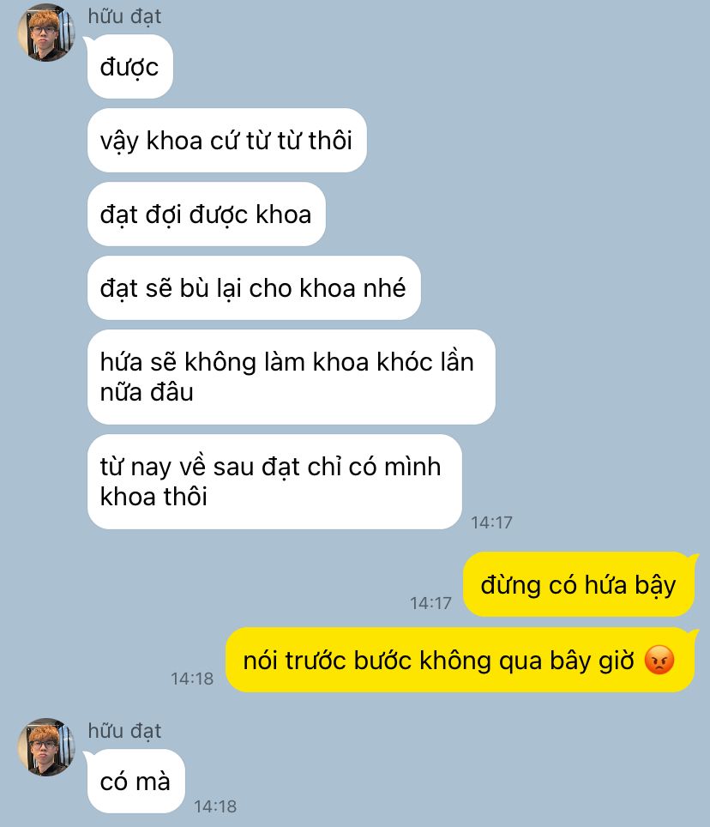Viewport: 710px width, 827px height.
Task: Select the "được" message bubble
Action: 130,66
